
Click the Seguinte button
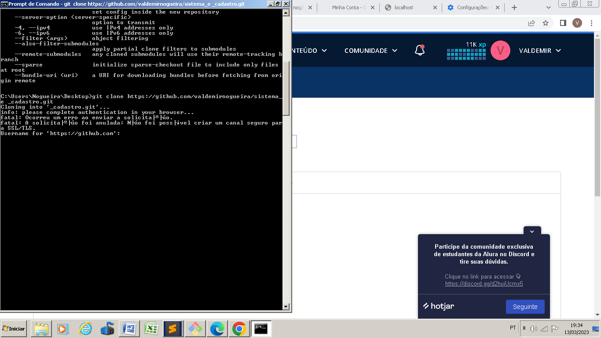(x=525, y=307)
